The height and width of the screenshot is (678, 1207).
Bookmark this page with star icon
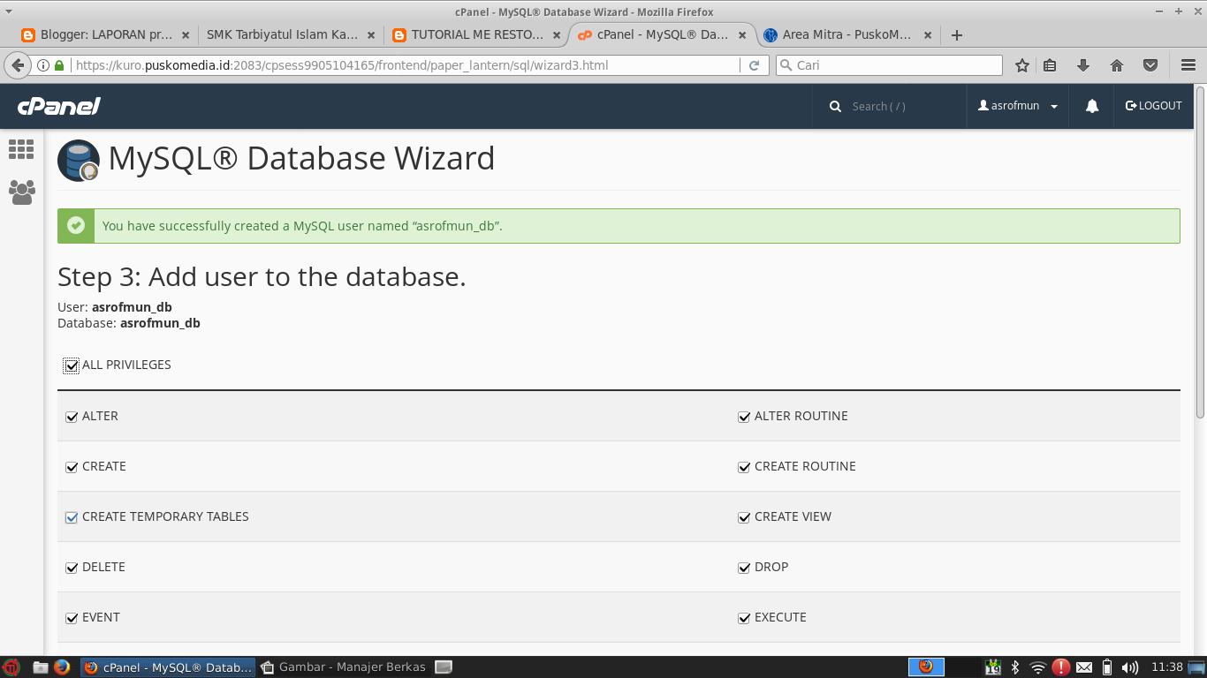click(1022, 65)
